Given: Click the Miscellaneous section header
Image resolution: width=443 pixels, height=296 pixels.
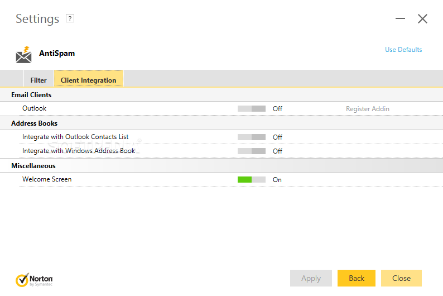Looking at the screenshot, I should tap(33, 166).
